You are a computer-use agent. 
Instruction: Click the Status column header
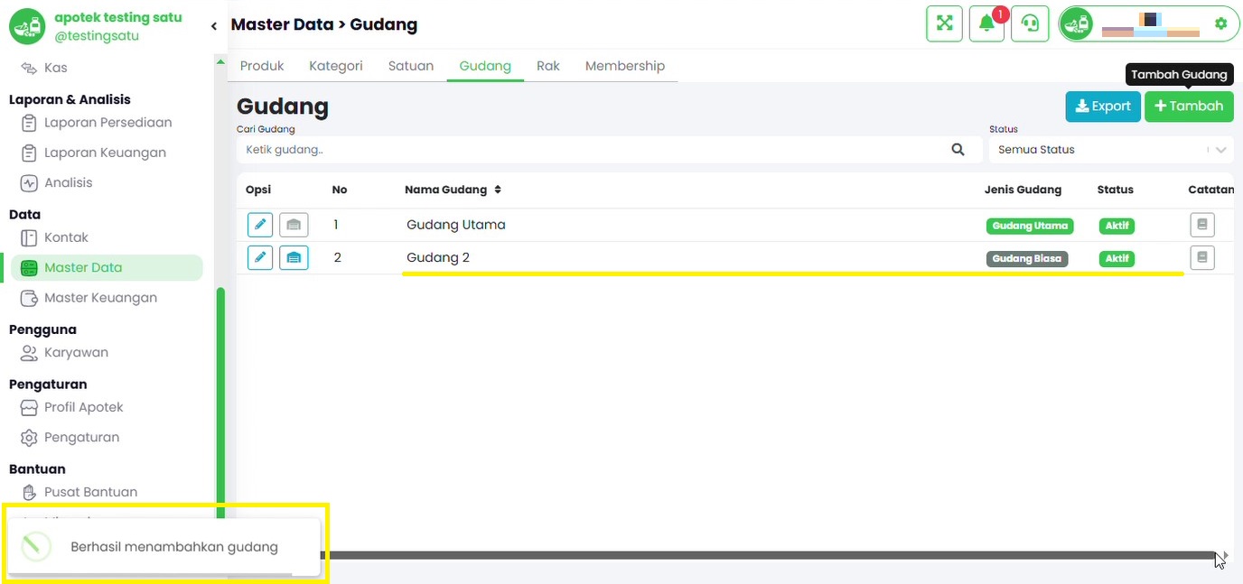pos(1116,190)
